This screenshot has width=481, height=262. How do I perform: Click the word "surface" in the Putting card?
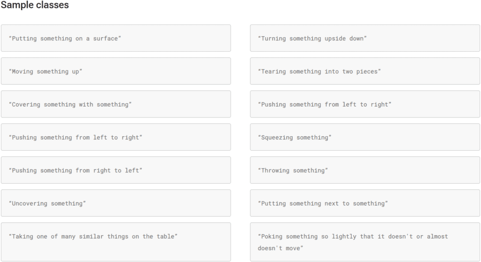pos(106,39)
